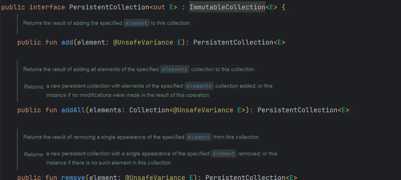Click the interface keyword
Image resolution: width=401 pixels, height=180 pixels.
tap(47, 7)
